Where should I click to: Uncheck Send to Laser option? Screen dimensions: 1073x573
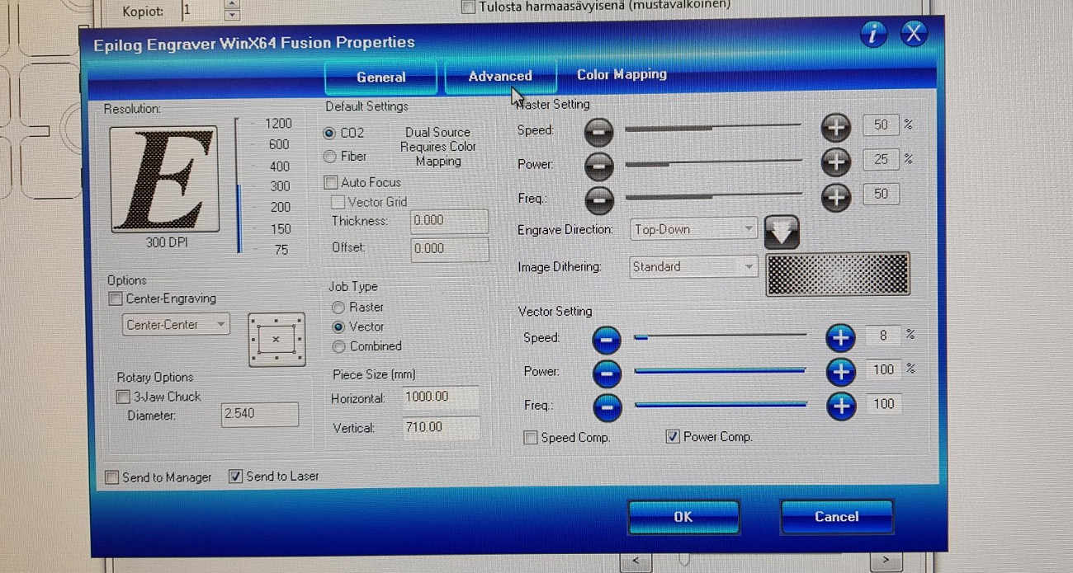[x=235, y=477]
